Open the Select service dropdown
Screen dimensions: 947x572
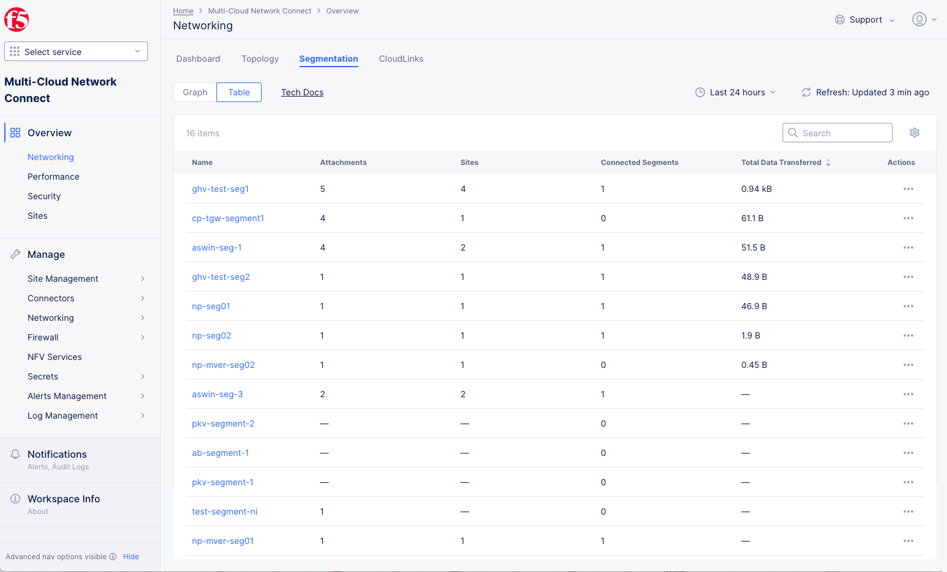click(x=76, y=52)
